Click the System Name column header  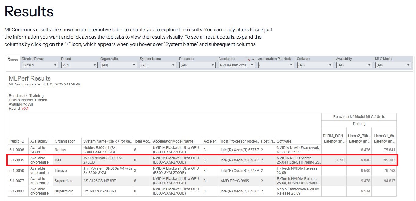[x=107, y=141]
